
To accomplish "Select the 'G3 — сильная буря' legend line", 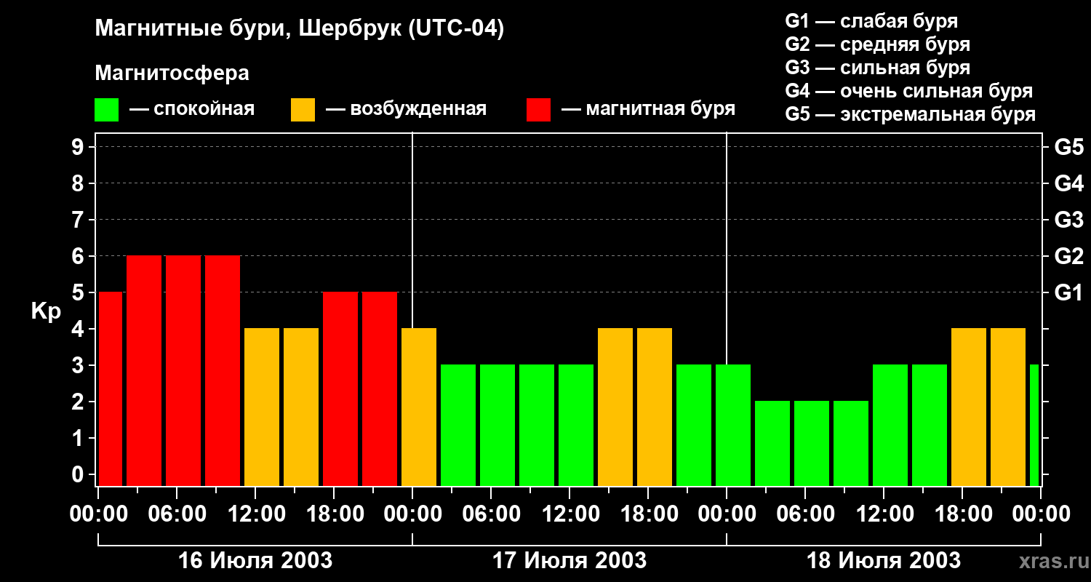I will coord(877,68).
